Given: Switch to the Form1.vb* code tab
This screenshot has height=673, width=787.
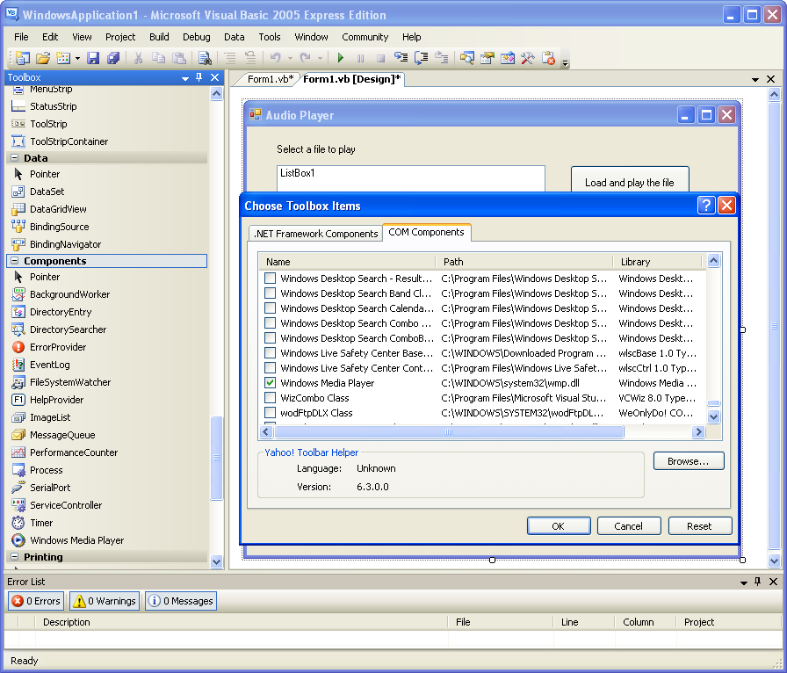Looking at the screenshot, I should coord(270,79).
